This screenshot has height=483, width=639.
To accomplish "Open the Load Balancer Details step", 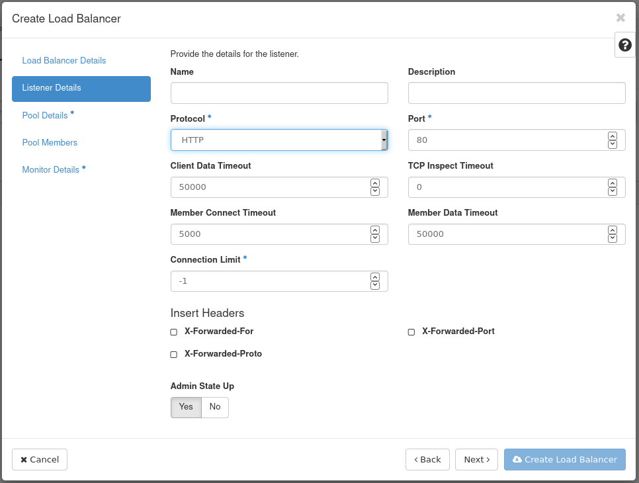I will pos(64,60).
